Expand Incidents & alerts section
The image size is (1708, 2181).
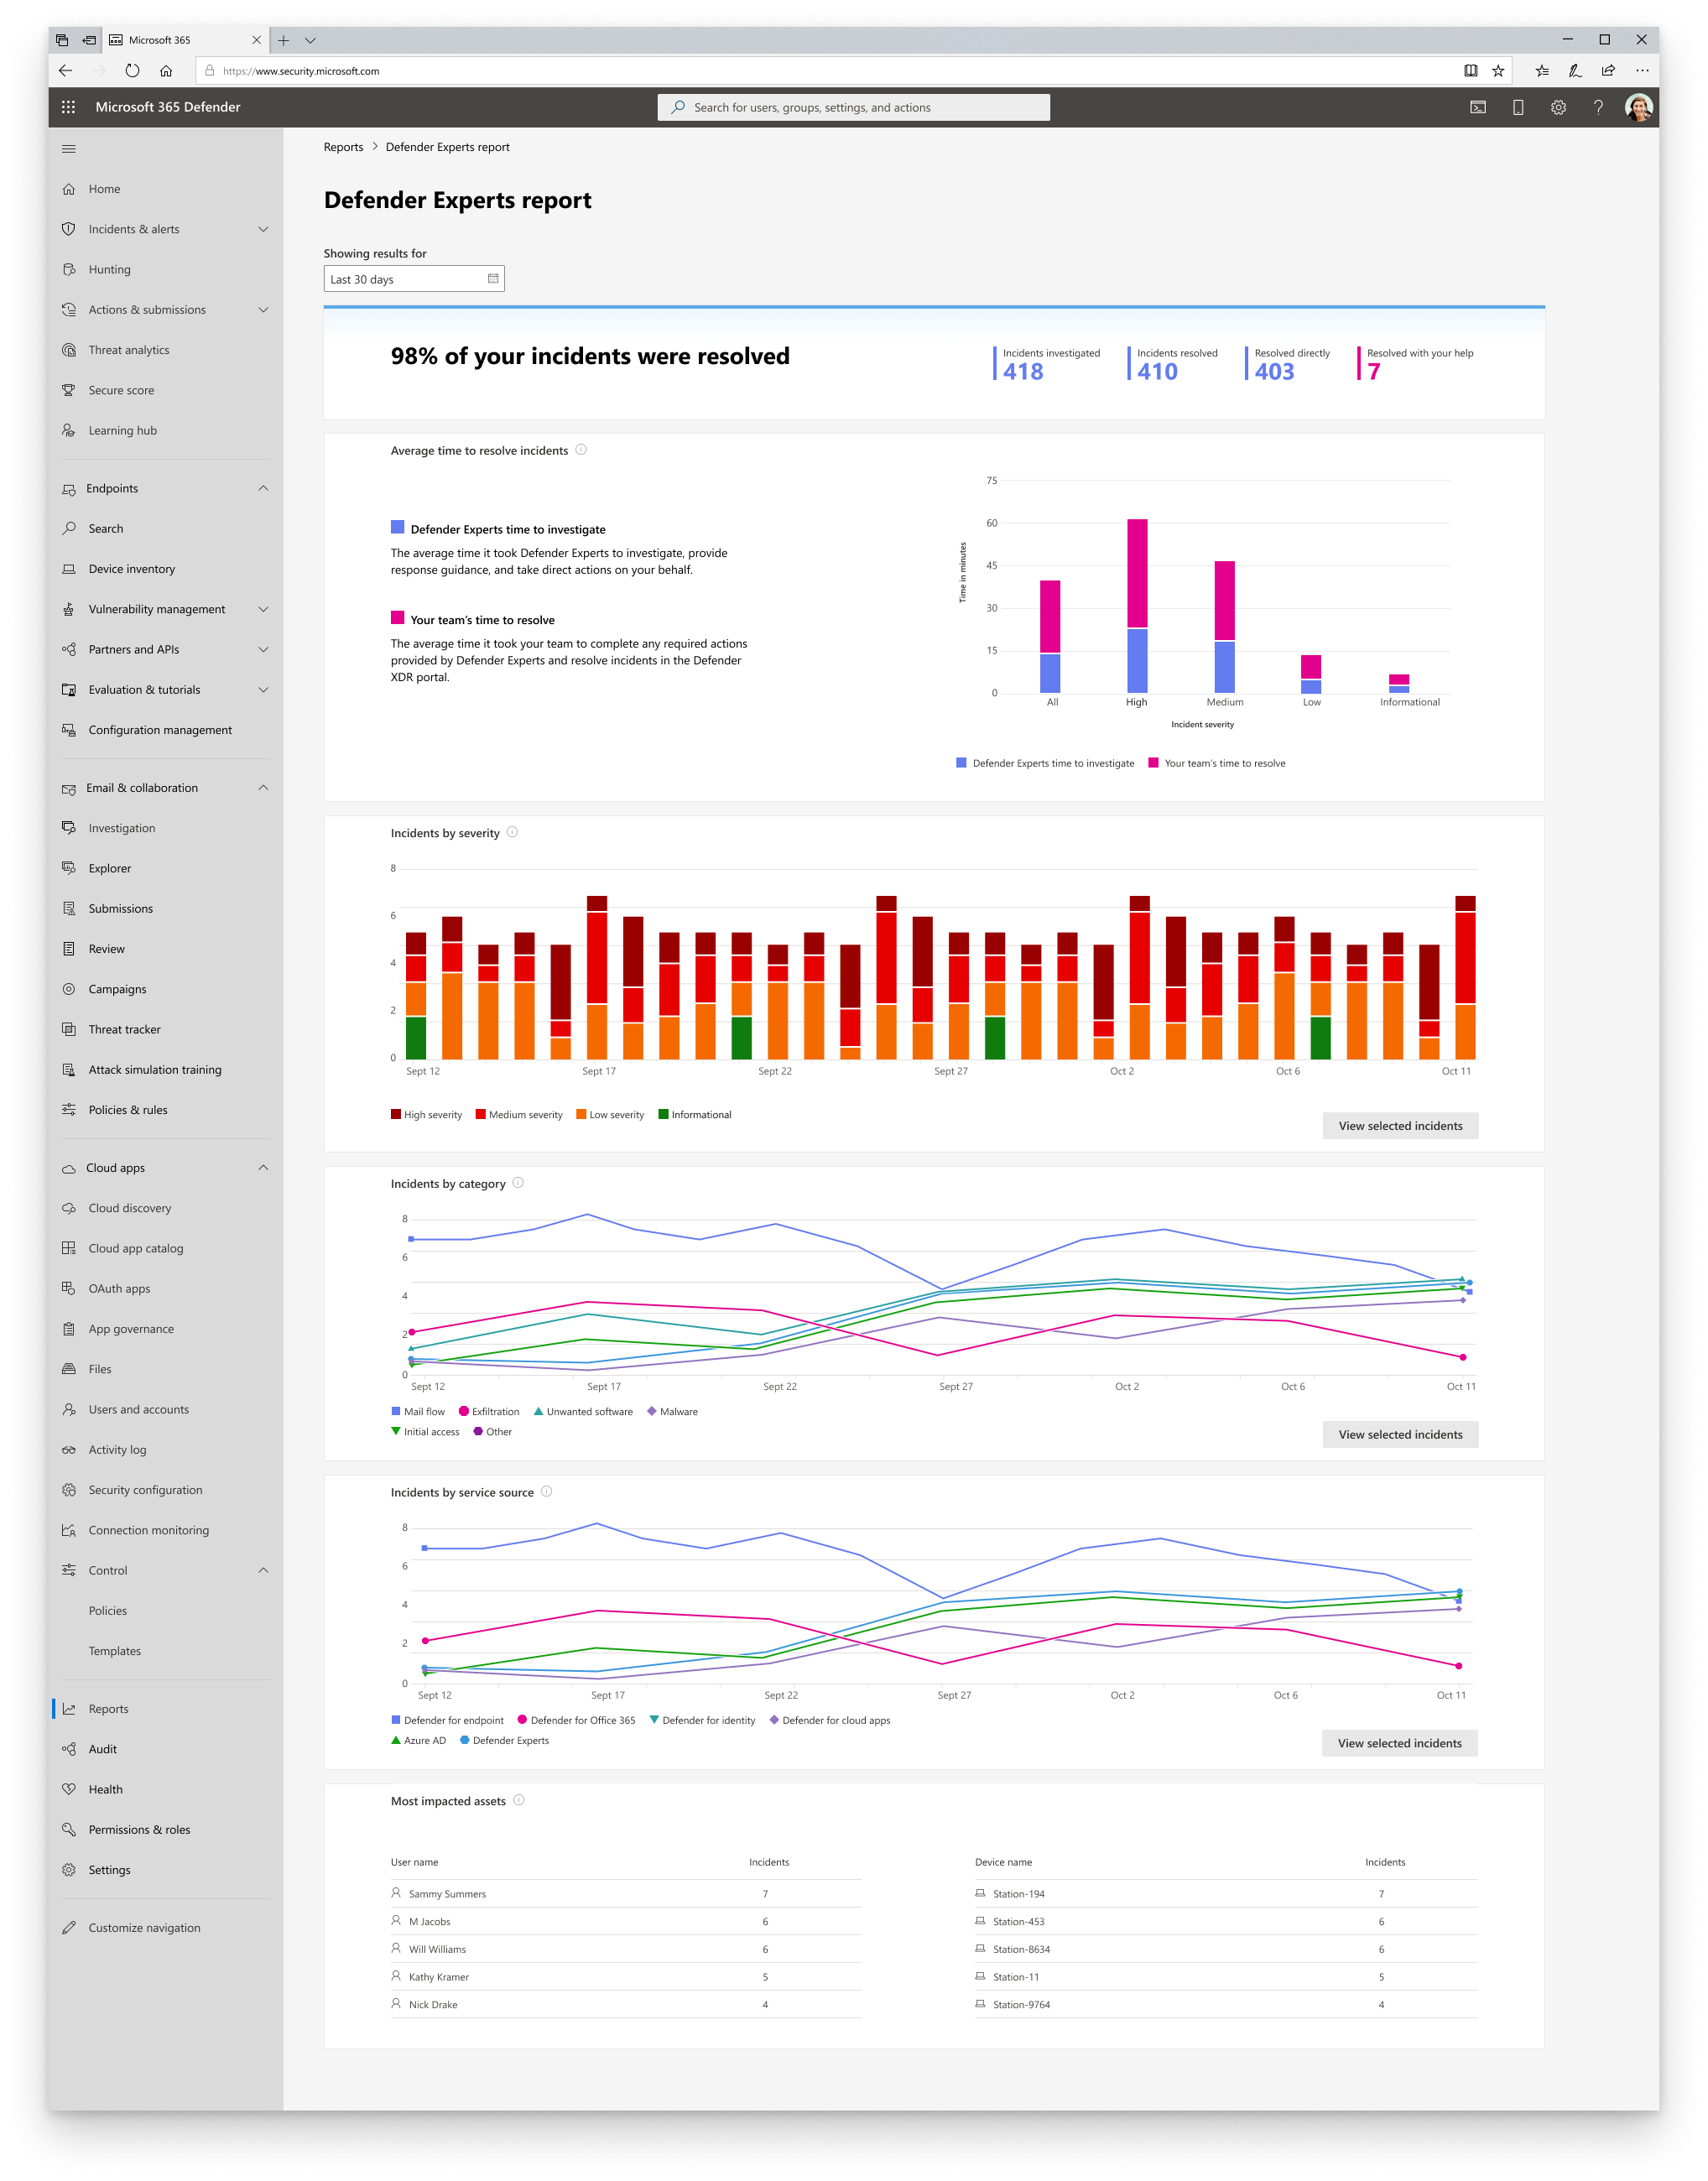click(x=263, y=229)
